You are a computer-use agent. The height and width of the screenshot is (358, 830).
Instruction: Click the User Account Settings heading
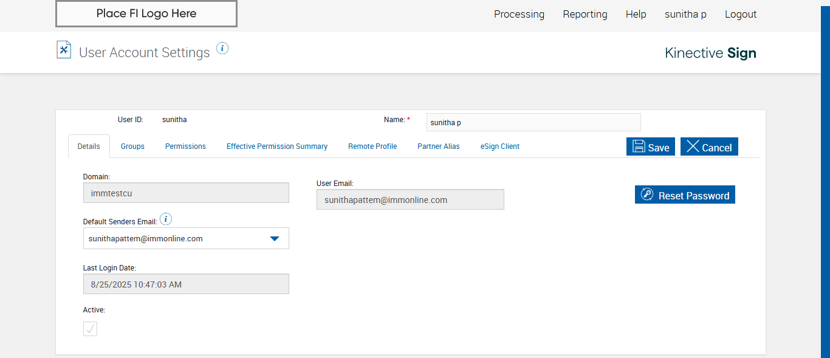click(145, 52)
